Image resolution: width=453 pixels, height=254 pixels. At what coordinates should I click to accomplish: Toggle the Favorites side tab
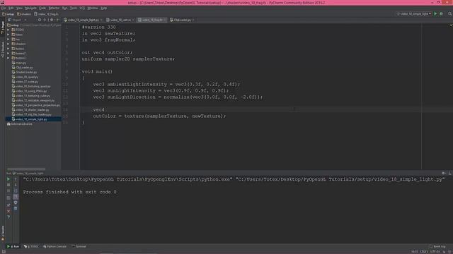3,233
